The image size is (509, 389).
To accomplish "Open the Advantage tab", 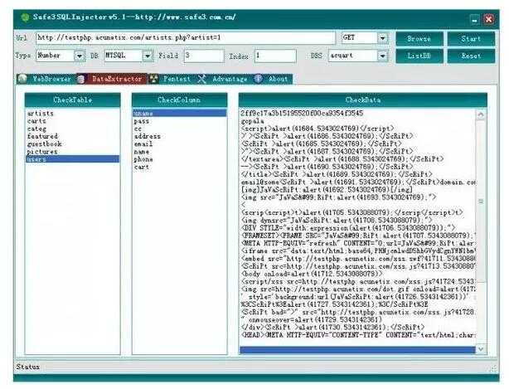I will pyautogui.click(x=225, y=79).
